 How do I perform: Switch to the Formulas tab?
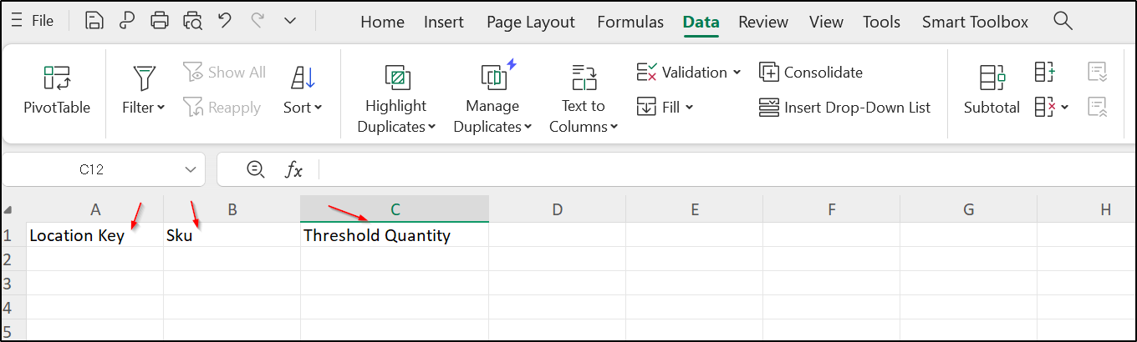click(630, 22)
